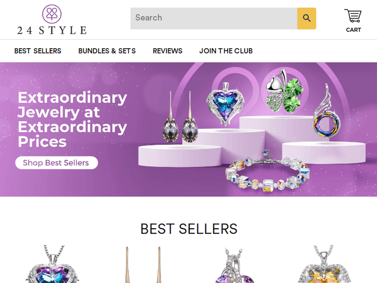The image size is (377, 283).
Task: Open the yellow heart necklace best seller
Action: (x=325, y=264)
